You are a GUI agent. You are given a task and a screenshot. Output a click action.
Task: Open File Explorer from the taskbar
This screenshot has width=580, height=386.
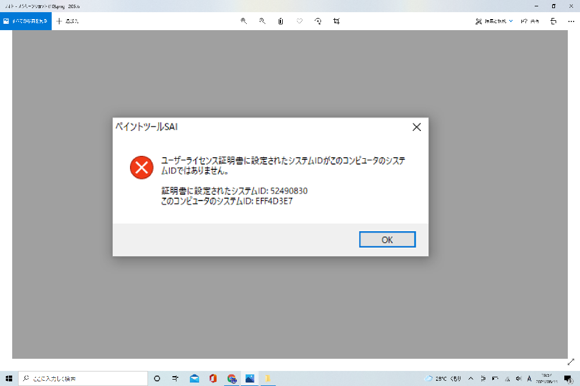(x=268, y=378)
